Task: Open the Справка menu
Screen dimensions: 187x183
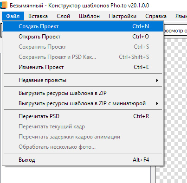Action: [x=156, y=16]
